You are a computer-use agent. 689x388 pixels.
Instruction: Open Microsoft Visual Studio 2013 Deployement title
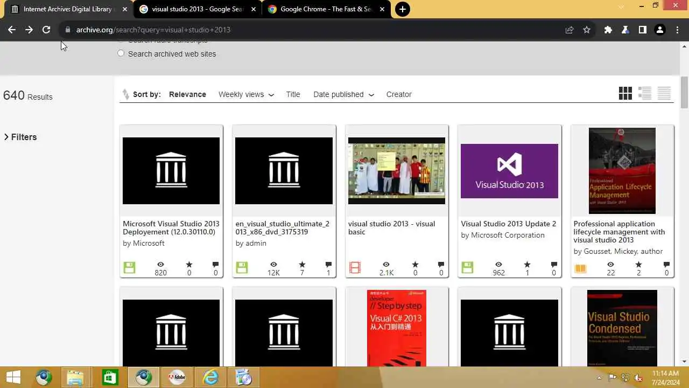[171, 228]
